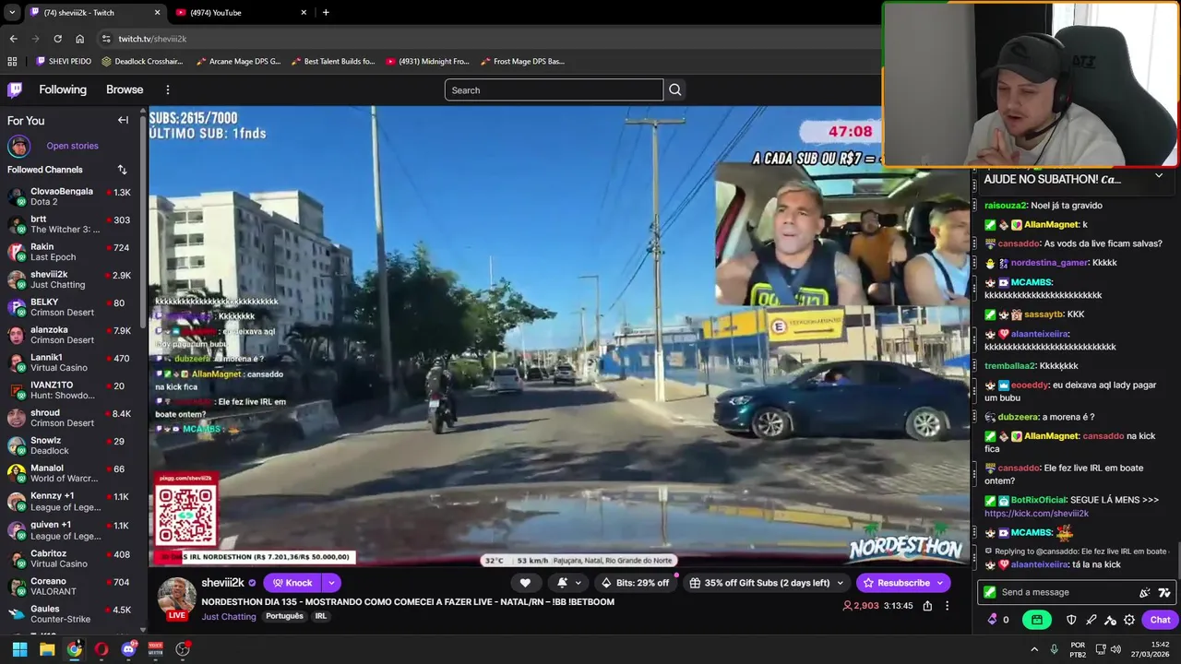Share the stream with the share icon
1181x664 pixels.
point(927,606)
